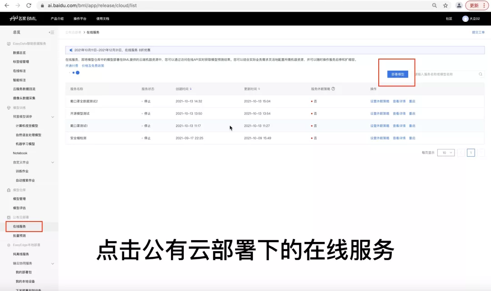Click the search magnifier in the service search box

point(481,74)
